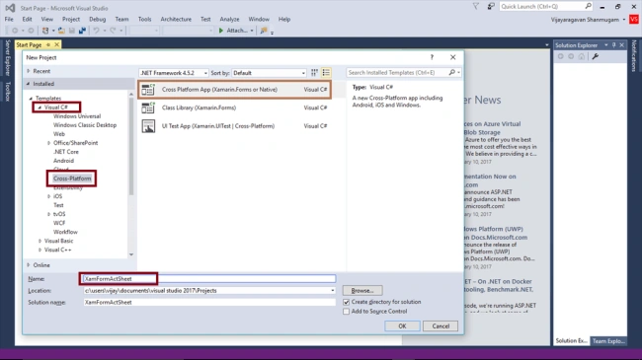The height and width of the screenshot is (360, 642).
Task: Open the Sort by Default dropdown
Action: tap(269, 73)
